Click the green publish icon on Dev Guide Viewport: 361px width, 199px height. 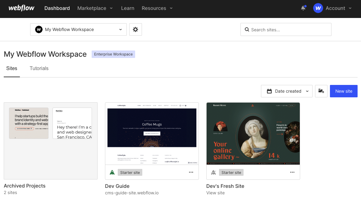112,172
